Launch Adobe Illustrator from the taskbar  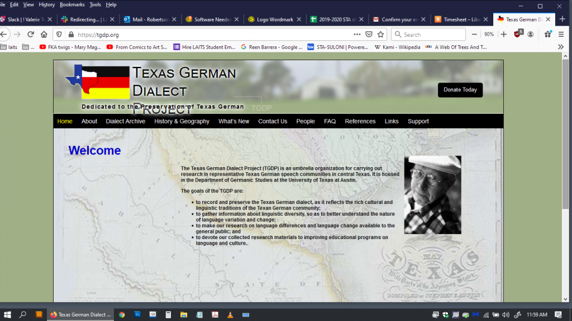point(39,314)
